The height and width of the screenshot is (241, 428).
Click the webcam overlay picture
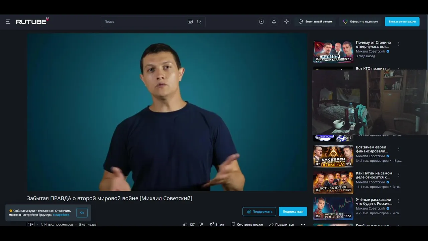click(x=370, y=102)
